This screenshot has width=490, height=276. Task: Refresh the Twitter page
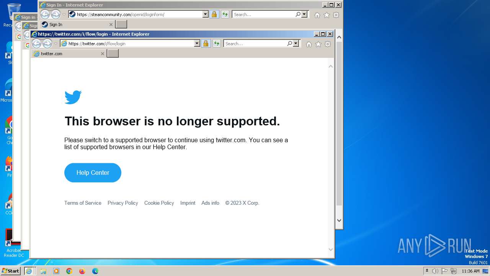click(217, 44)
